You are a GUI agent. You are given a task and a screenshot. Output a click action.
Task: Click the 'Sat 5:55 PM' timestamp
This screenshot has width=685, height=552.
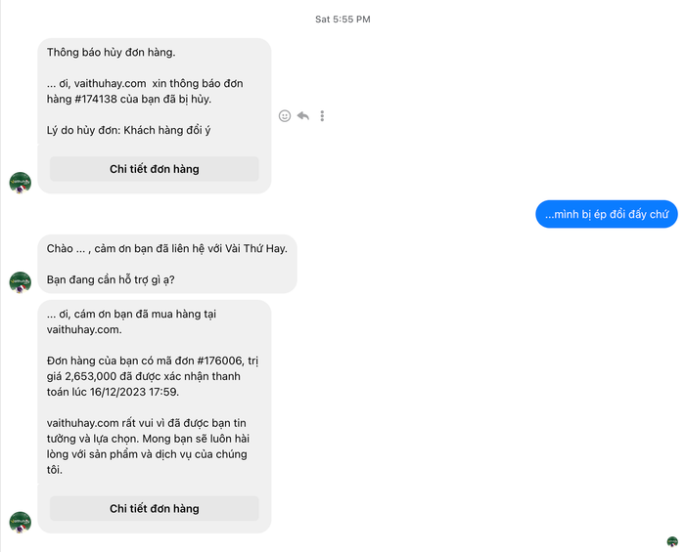pyautogui.click(x=342, y=20)
